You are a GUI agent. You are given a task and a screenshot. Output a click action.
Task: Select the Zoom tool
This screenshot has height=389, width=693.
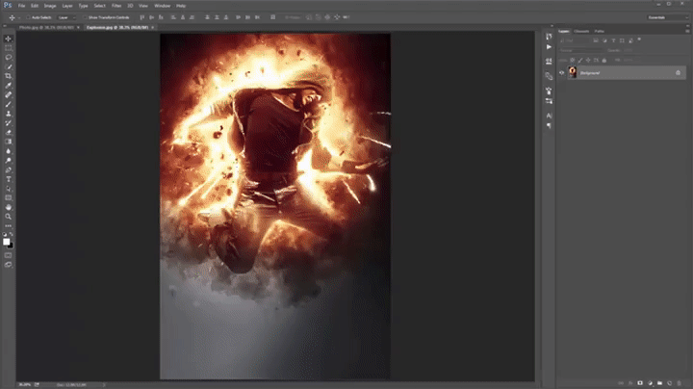9,217
